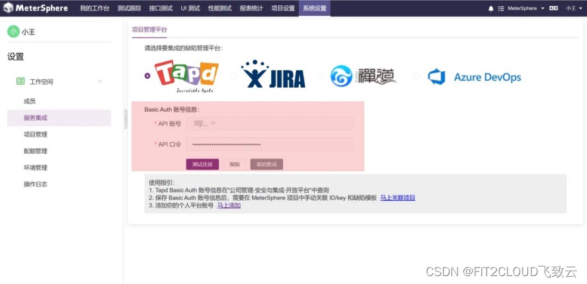Click the 编辑 button

(x=235, y=164)
